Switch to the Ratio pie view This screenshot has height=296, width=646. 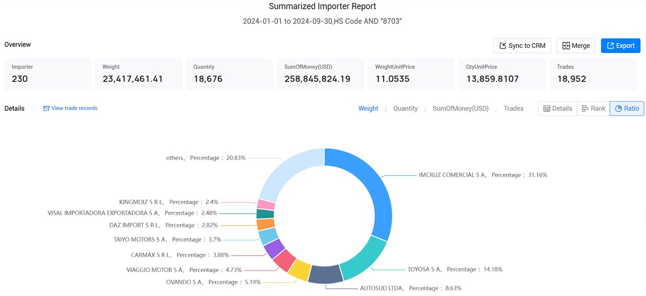627,109
